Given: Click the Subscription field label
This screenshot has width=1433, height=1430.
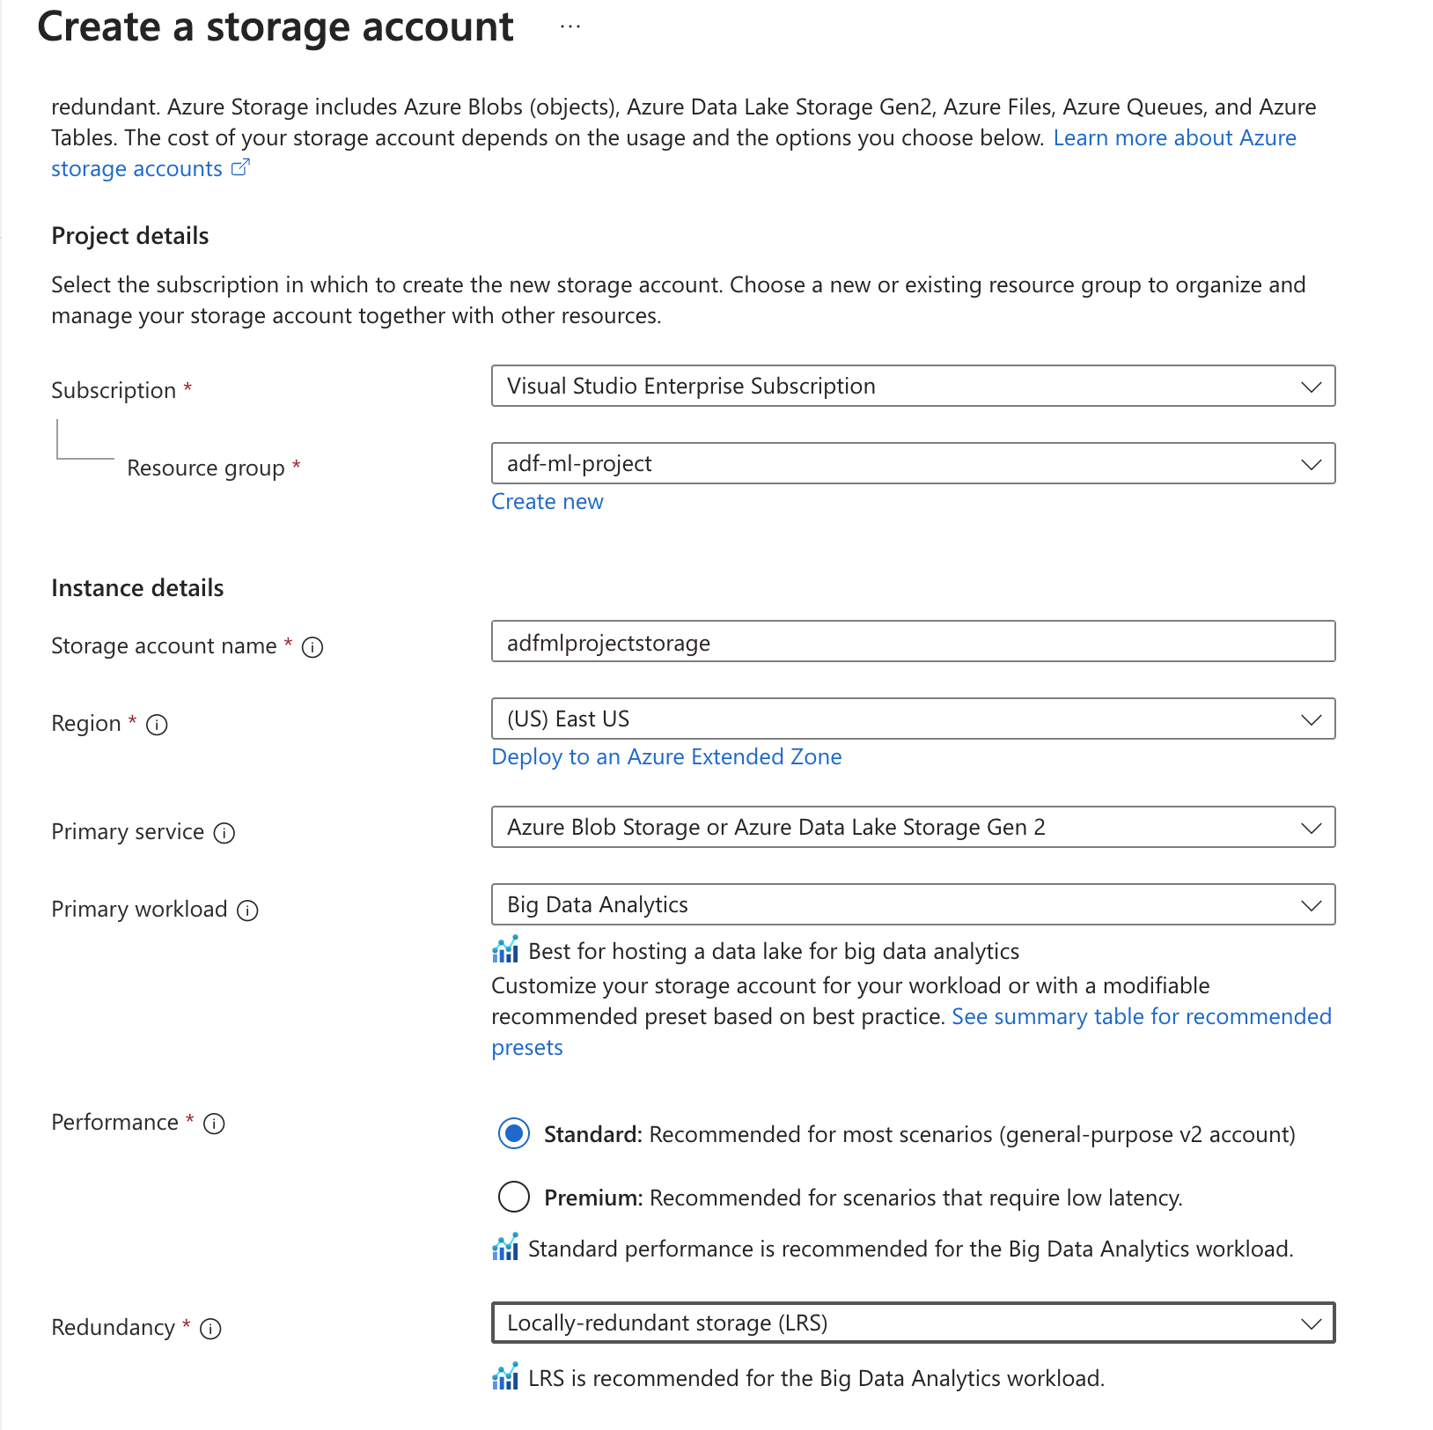Looking at the screenshot, I should coord(114,390).
